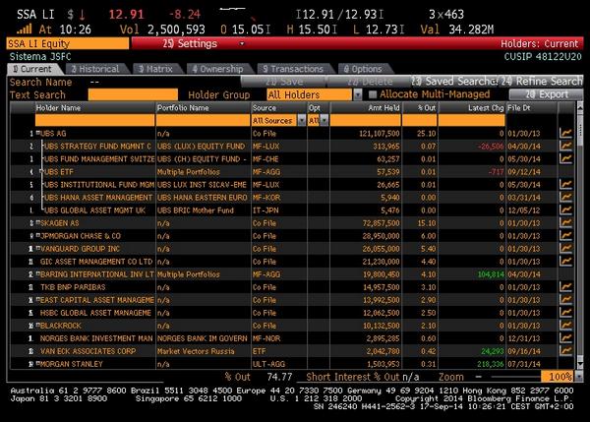Open the Settings menu in red bar

pyautogui.click(x=190, y=43)
